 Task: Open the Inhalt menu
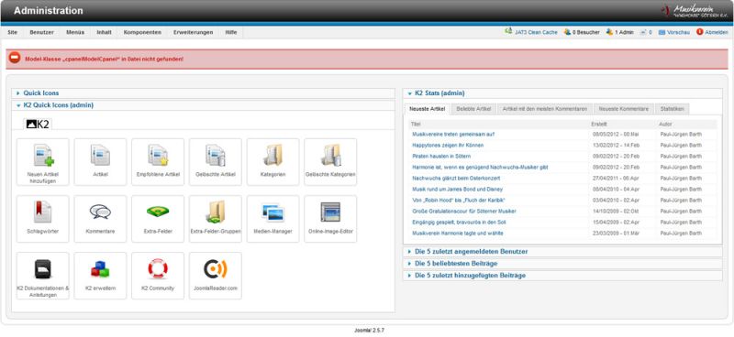104,32
